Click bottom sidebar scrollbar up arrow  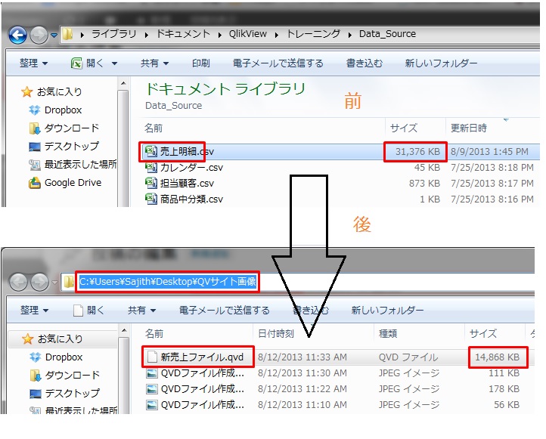pos(124,330)
